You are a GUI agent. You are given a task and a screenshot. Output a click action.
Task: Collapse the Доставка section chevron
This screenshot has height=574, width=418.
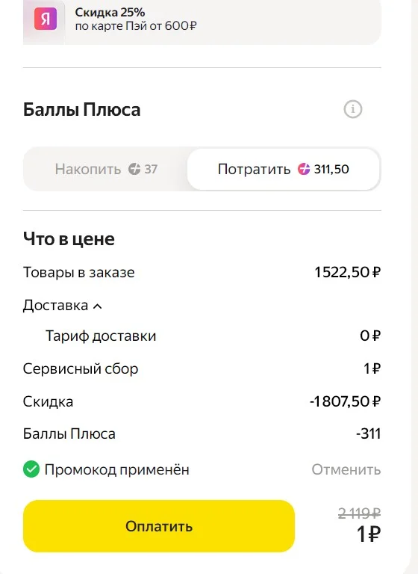pos(97,306)
